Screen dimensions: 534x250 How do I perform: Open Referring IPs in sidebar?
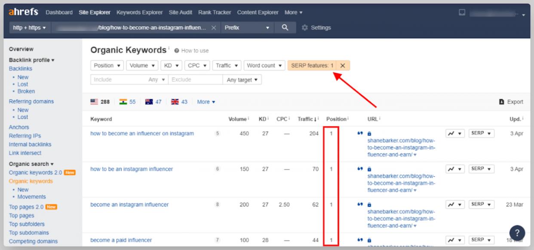click(x=25, y=136)
